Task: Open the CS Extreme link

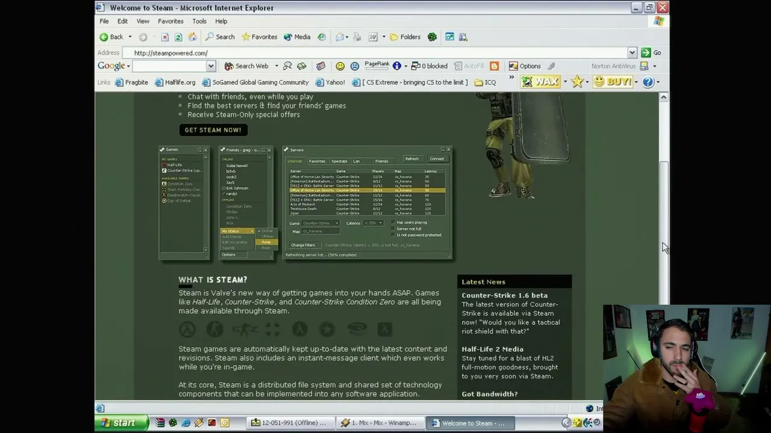Action: [x=410, y=82]
